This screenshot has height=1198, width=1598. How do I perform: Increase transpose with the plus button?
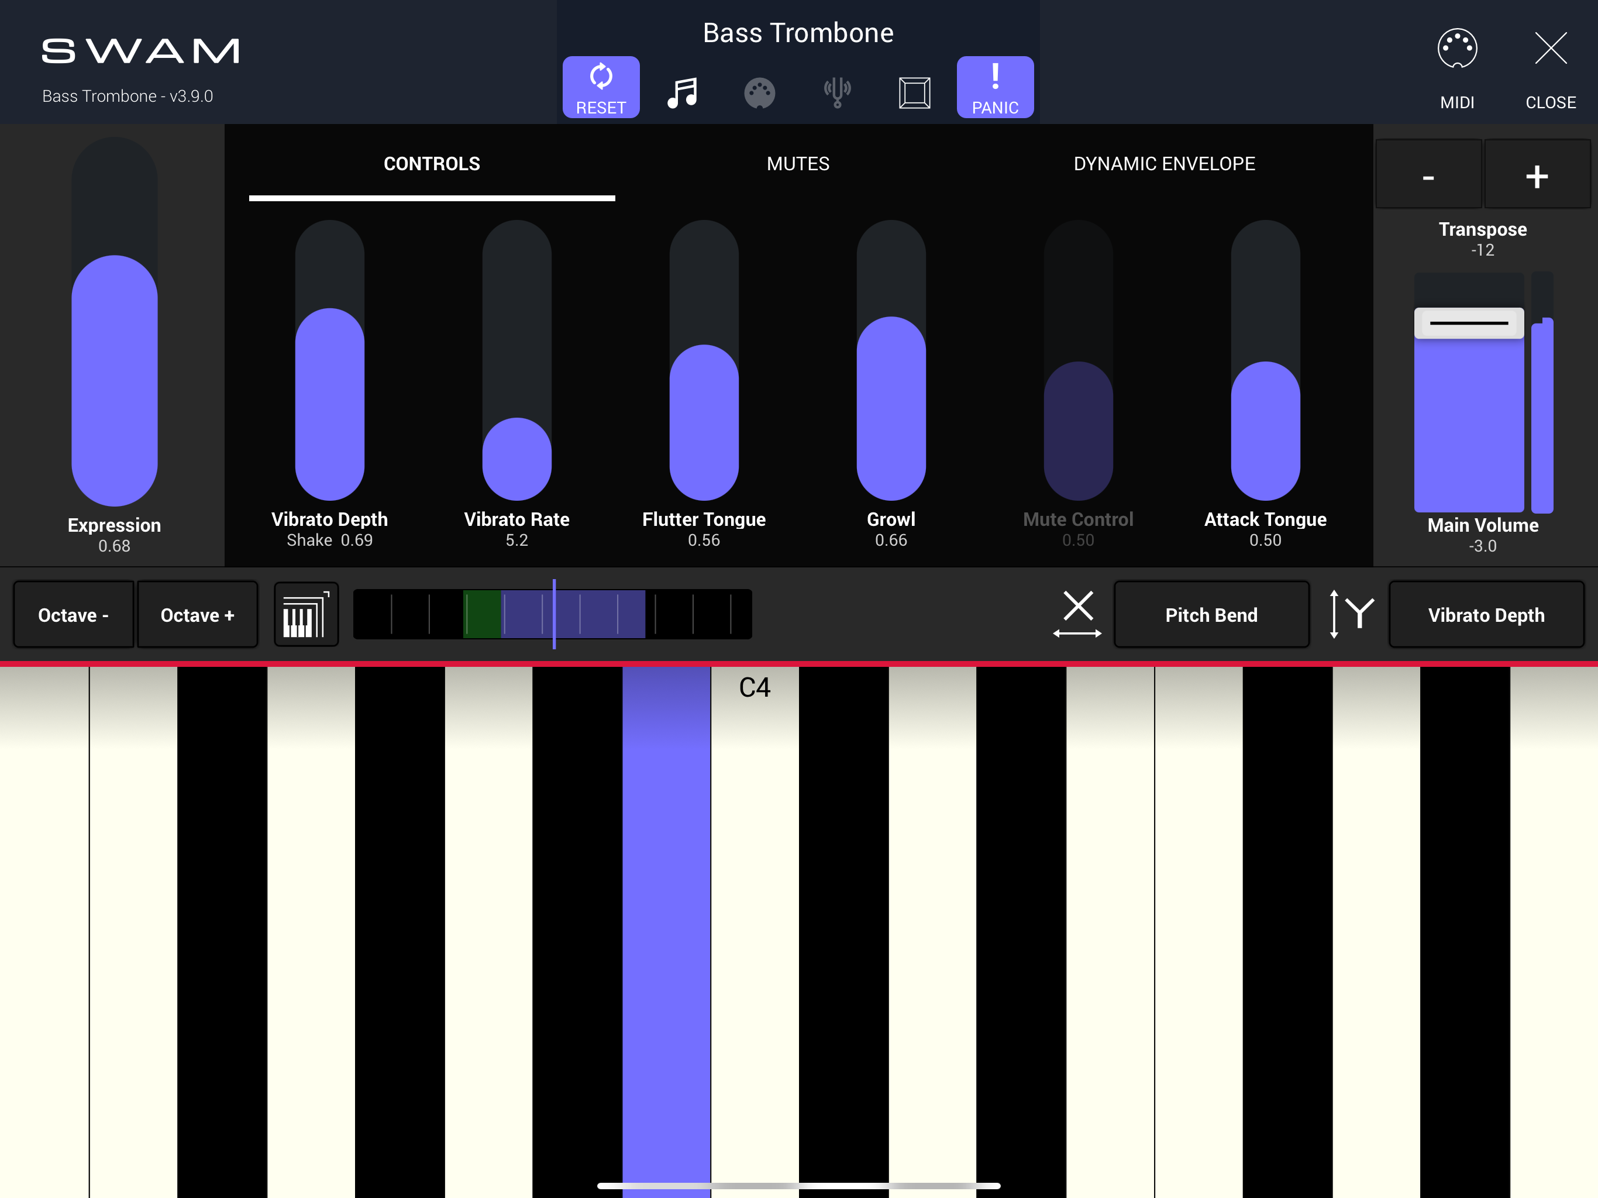(x=1537, y=174)
